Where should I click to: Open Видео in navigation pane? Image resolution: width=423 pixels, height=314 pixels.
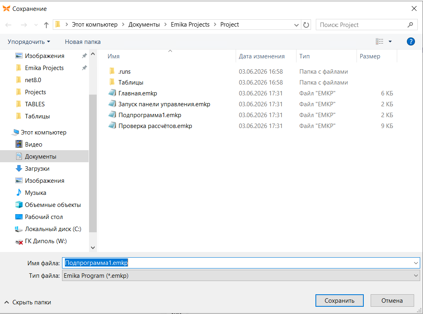click(33, 145)
